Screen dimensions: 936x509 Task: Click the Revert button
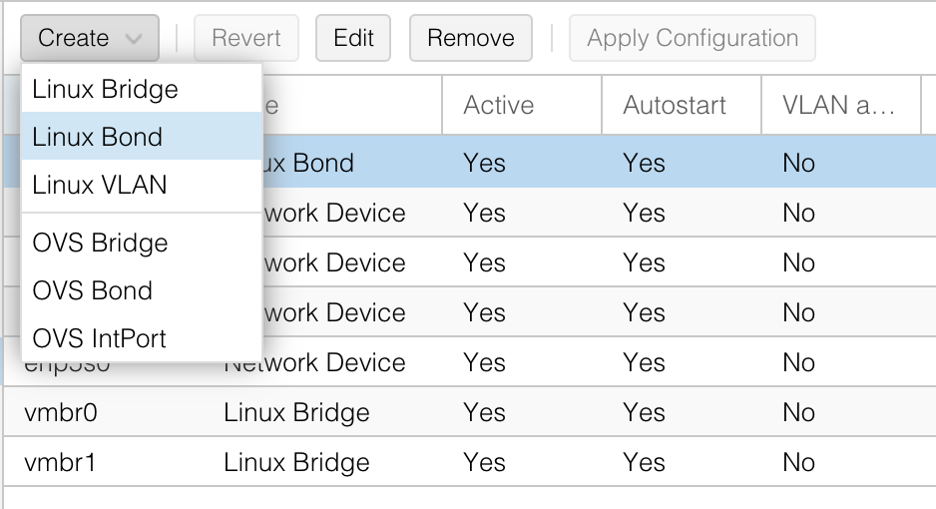[245, 38]
